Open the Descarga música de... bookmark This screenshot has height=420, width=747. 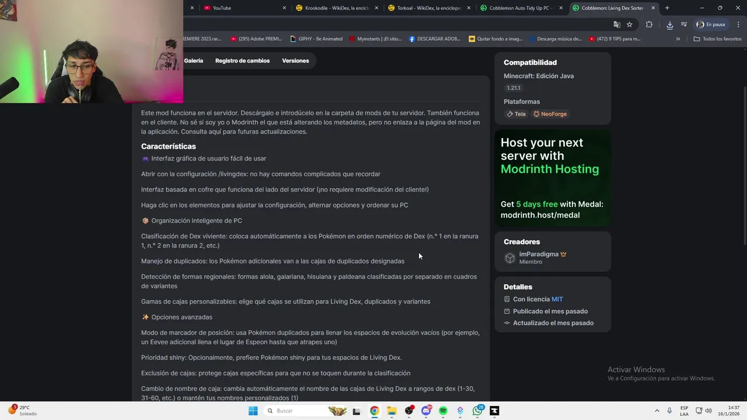[556, 39]
